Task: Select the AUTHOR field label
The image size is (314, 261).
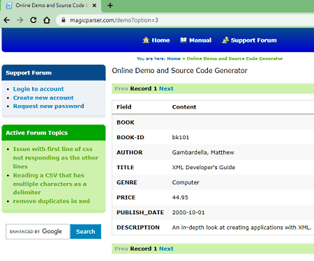Action: pos(130,152)
